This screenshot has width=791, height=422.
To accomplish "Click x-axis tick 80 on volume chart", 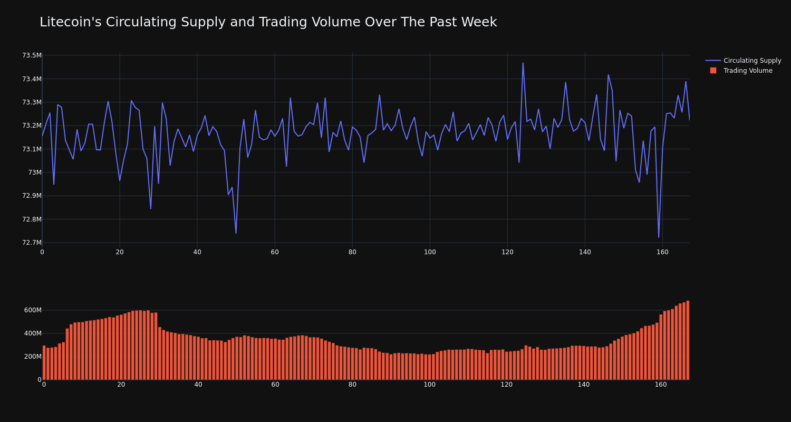I will click(x=352, y=385).
